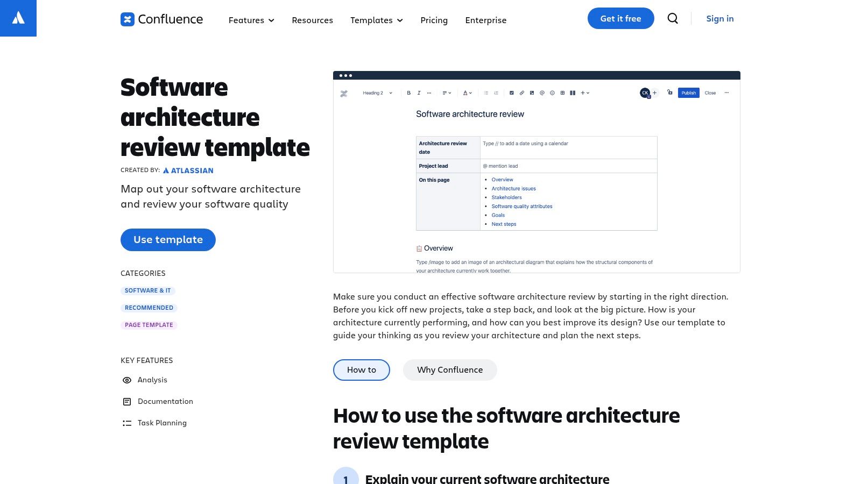The width and height of the screenshot is (861, 484).
Task: Click the Confluence logo icon
Action: click(x=128, y=19)
